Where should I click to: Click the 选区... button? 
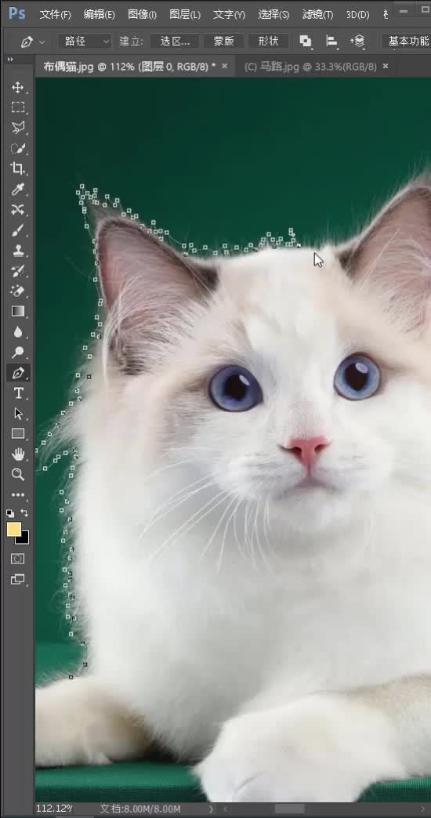[x=174, y=42]
